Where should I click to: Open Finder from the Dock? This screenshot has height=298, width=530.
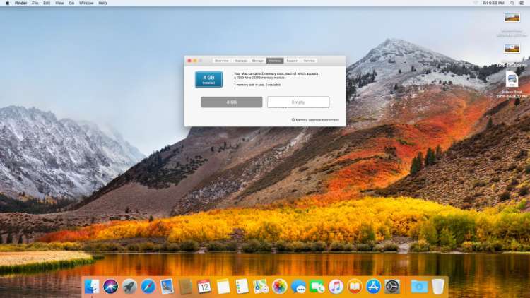coord(92,286)
